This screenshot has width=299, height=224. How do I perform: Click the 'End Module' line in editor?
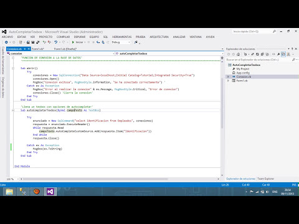[22, 166]
